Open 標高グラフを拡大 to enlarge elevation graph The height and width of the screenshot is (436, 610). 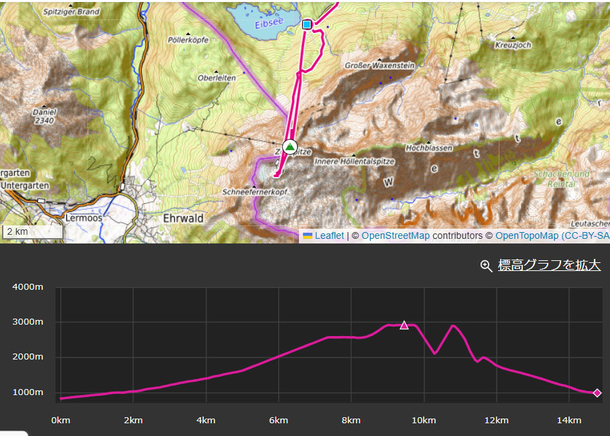tap(549, 266)
